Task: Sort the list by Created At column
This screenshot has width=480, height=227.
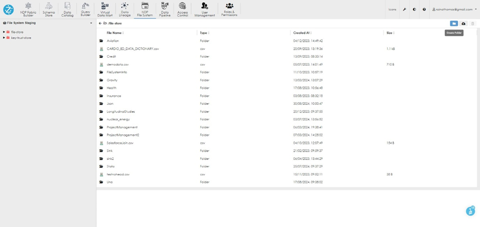Action: pyautogui.click(x=302, y=33)
